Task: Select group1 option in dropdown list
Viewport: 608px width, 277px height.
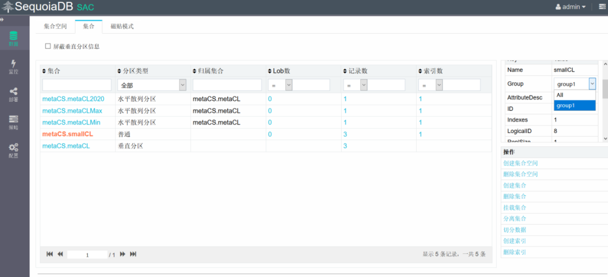Action: pos(575,105)
